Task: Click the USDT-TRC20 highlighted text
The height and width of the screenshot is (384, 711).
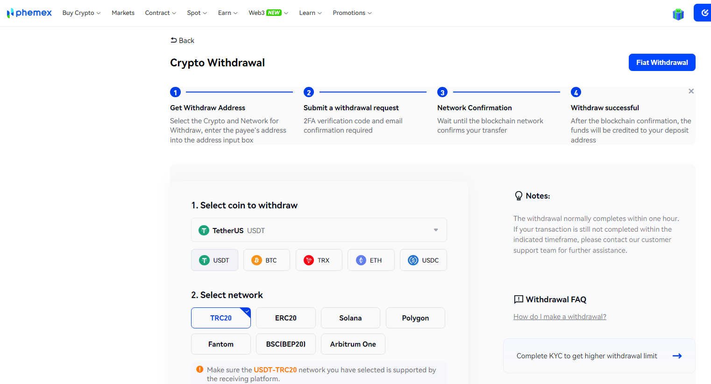Action: (275, 370)
